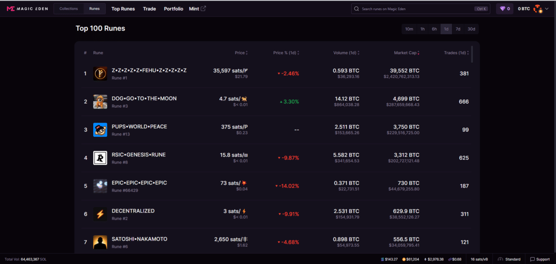Open the Top Runes menu
The width and height of the screenshot is (556, 264).
tap(123, 9)
